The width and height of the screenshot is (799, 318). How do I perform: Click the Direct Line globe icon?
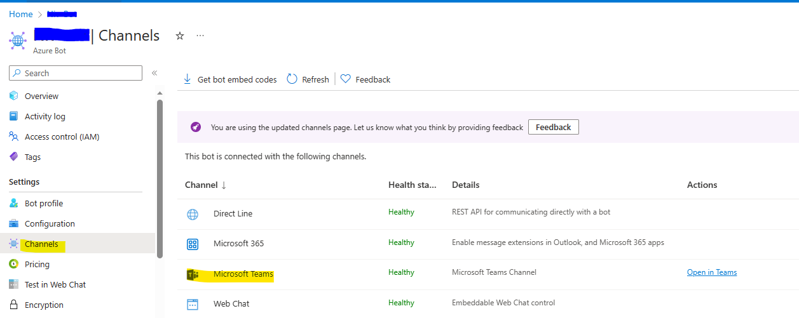[x=193, y=214]
